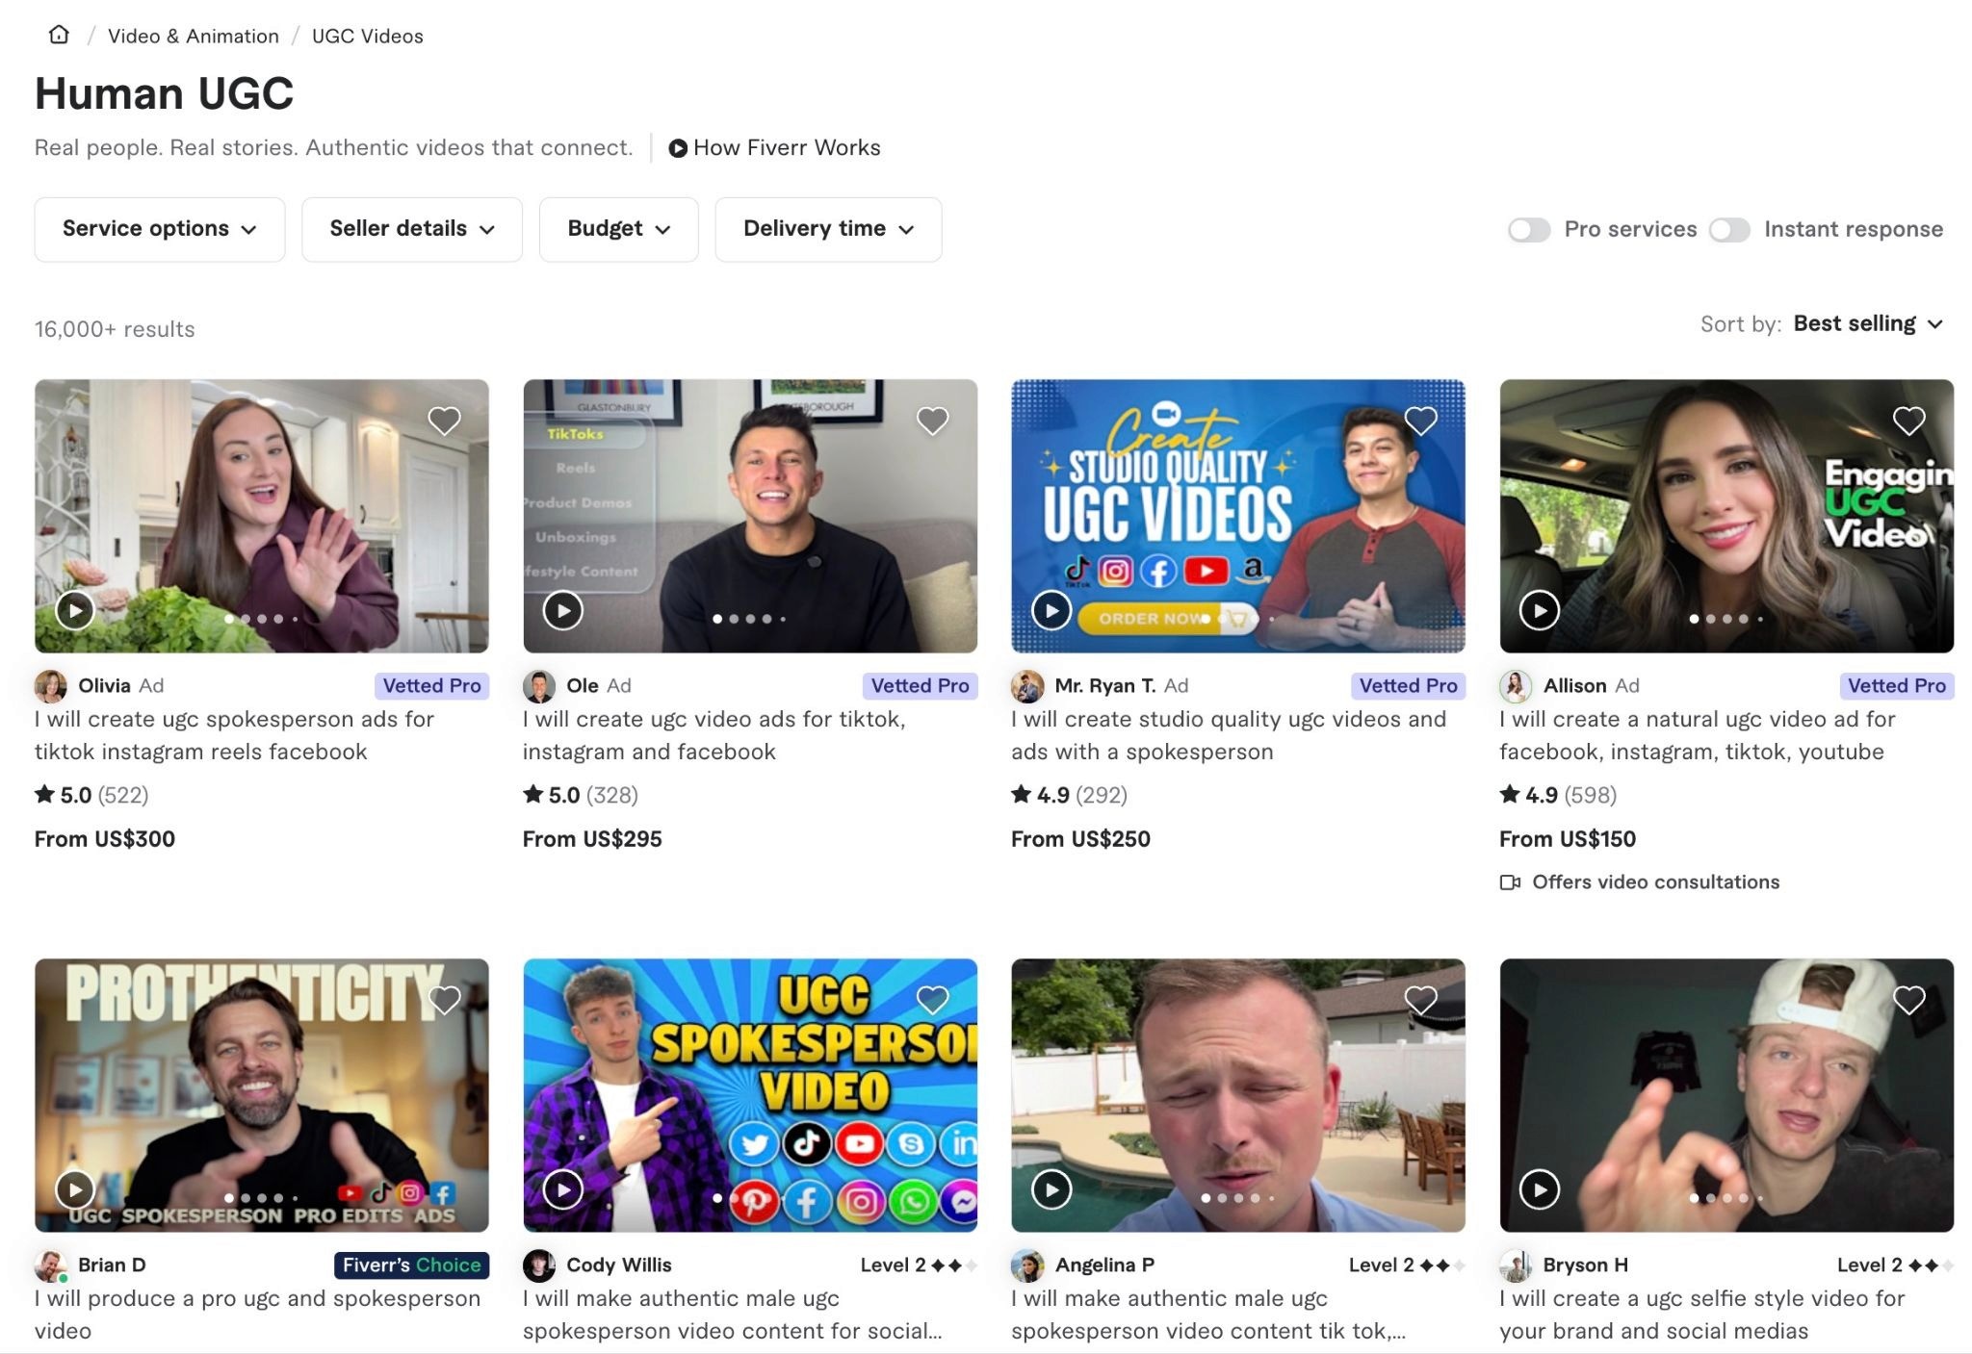The height and width of the screenshot is (1354, 1972).
Task: Click the seller name Cody Willis
Action: click(619, 1265)
